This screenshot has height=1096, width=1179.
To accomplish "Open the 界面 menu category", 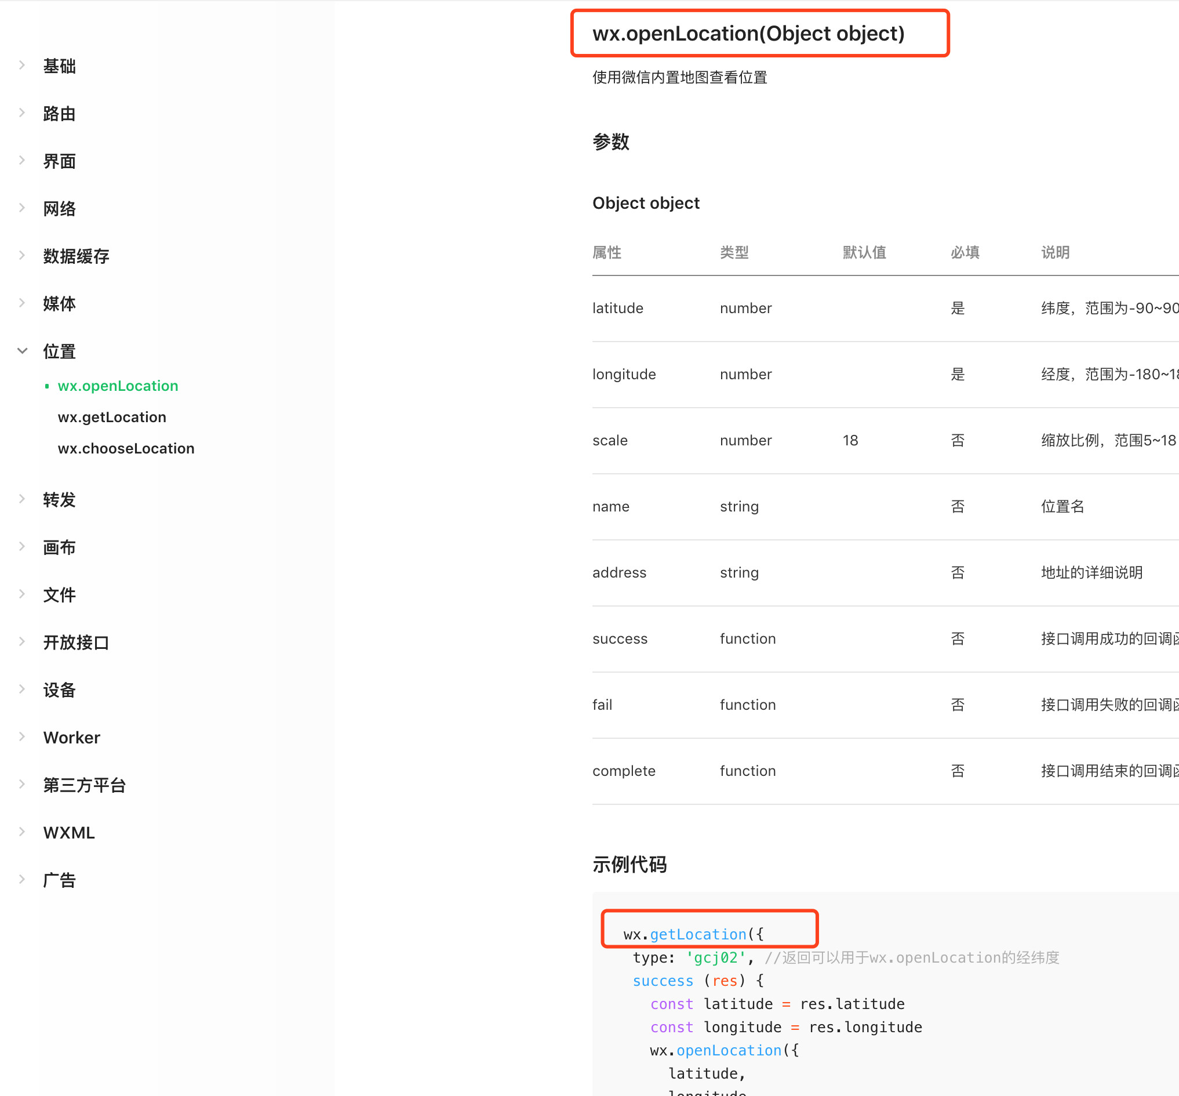I will point(59,161).
